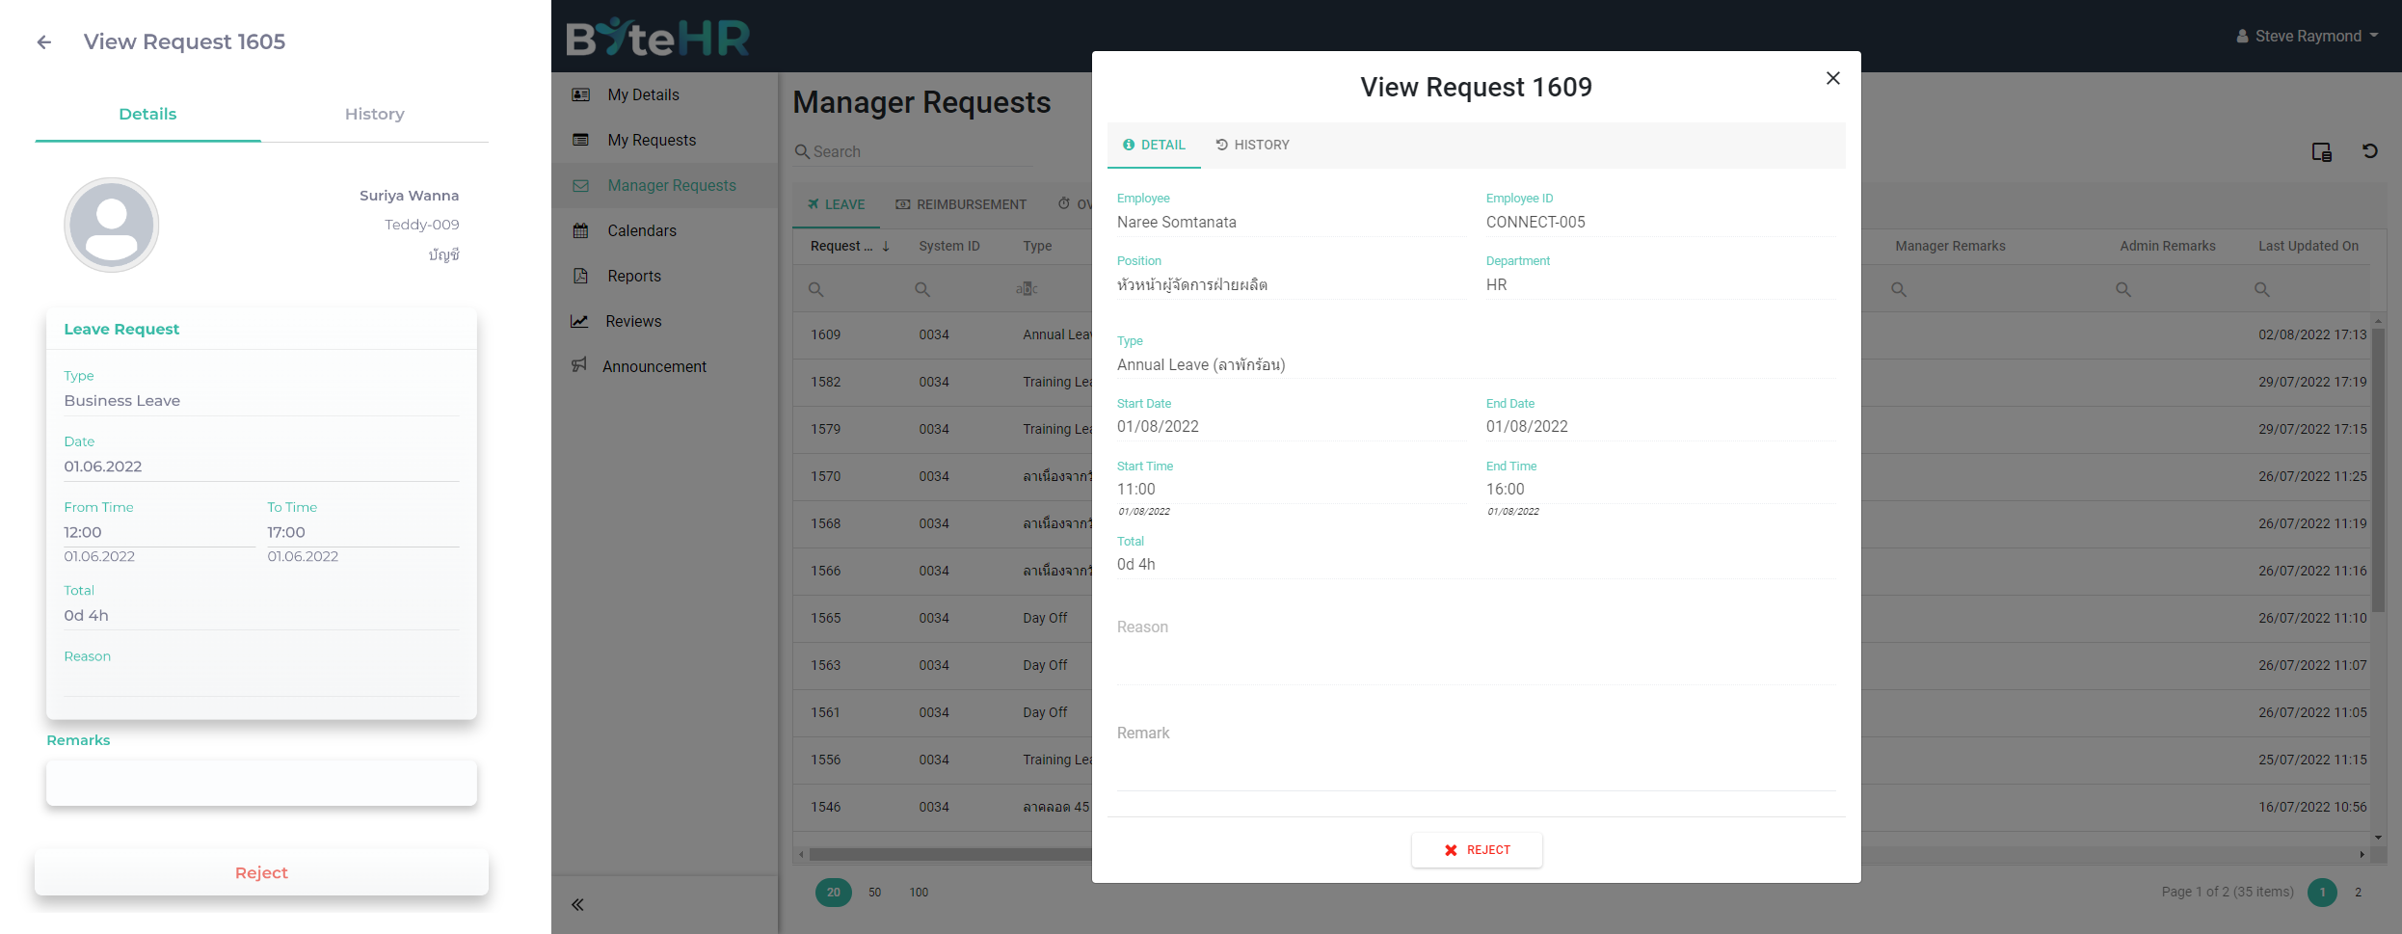Collapse the sidebar with double chevron
Viewport: 2402px width, 934px height.
[x=577, y=904]
